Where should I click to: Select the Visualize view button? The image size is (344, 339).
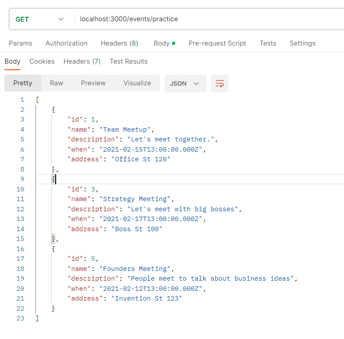coord(137,83)
